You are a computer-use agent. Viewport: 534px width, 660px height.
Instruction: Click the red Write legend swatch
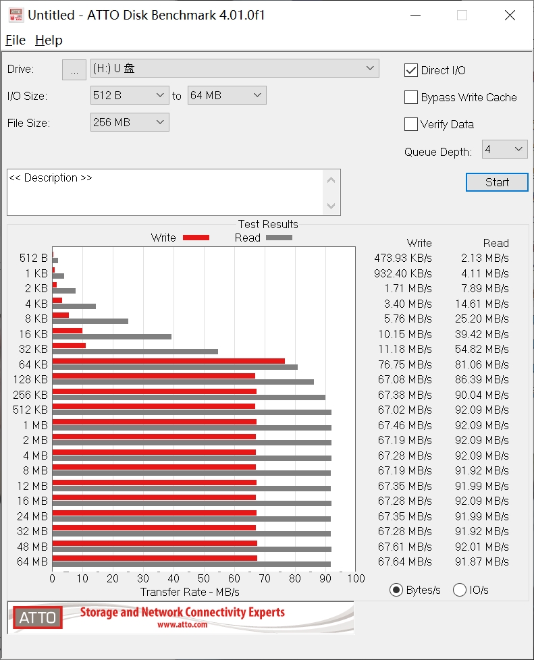[x=196, y=238]
